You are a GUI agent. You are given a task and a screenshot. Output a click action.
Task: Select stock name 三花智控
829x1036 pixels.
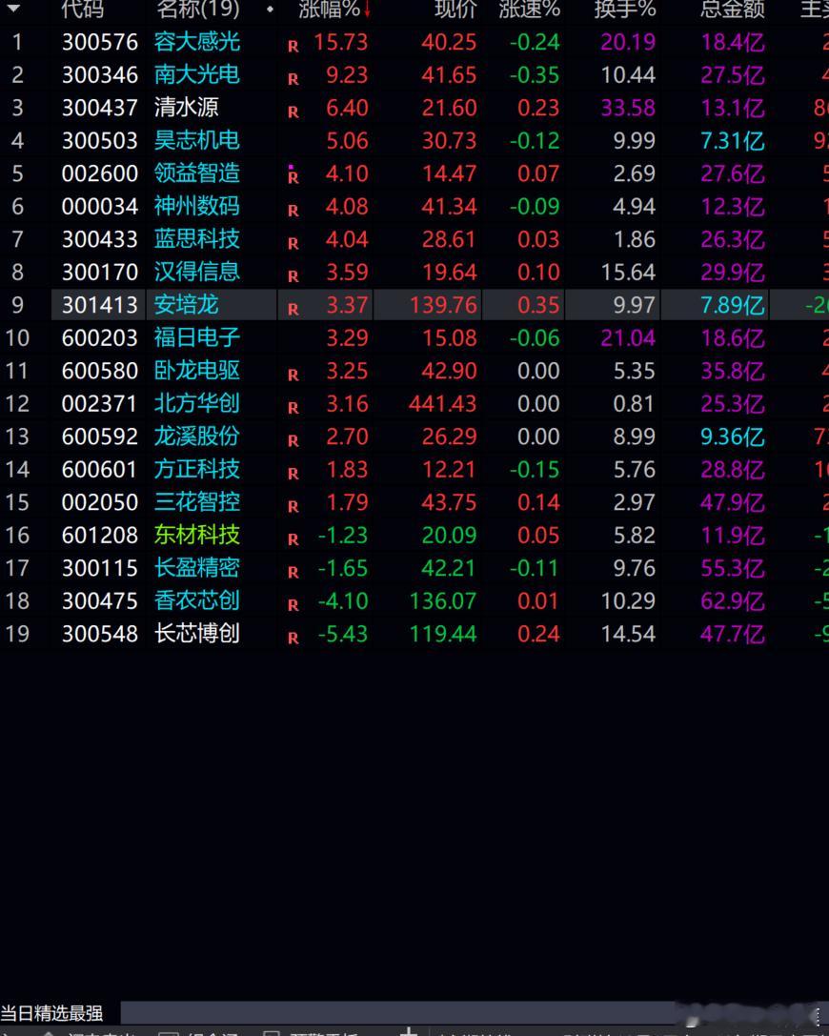[x=197, y=502]
